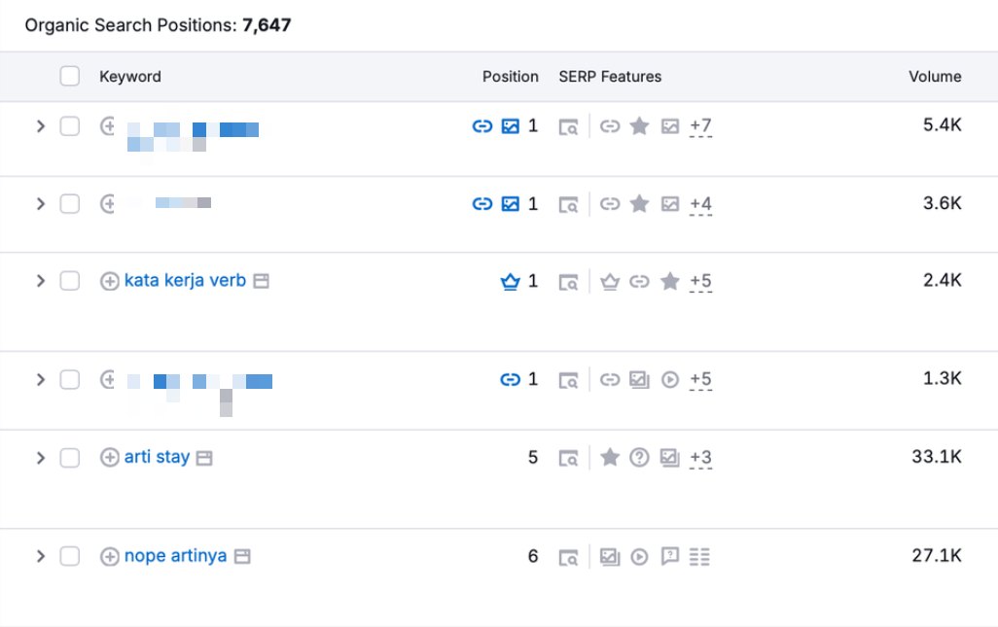This screenshot has height=627, width=998.
Task: Click blue featured snippet crown for kata kerja verb
Action: 511,281
